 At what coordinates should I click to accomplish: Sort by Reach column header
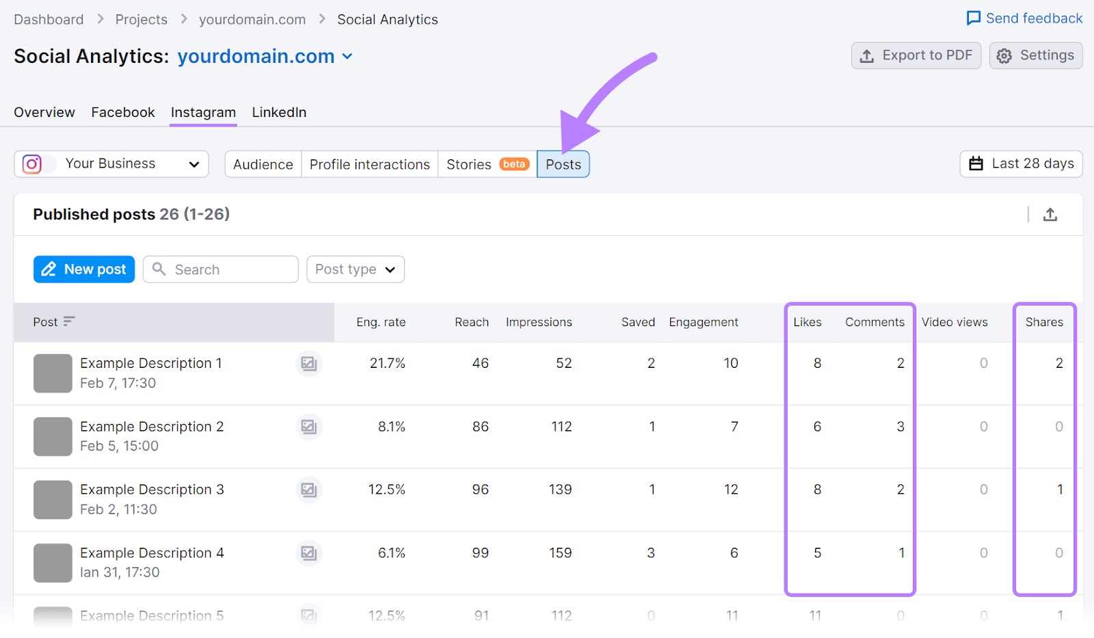(x=472, y=322)
